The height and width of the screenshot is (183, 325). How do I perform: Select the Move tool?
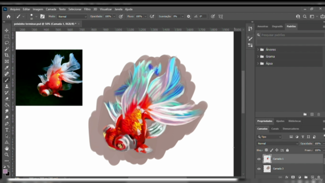(x=7, y=30)
